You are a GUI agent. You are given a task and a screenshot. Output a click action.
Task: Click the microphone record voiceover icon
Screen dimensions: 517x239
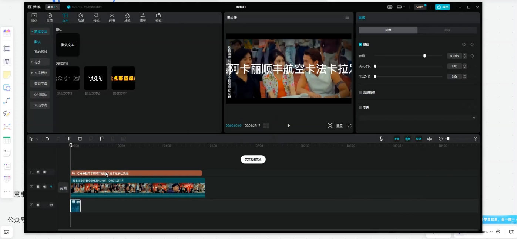point(381,139)
